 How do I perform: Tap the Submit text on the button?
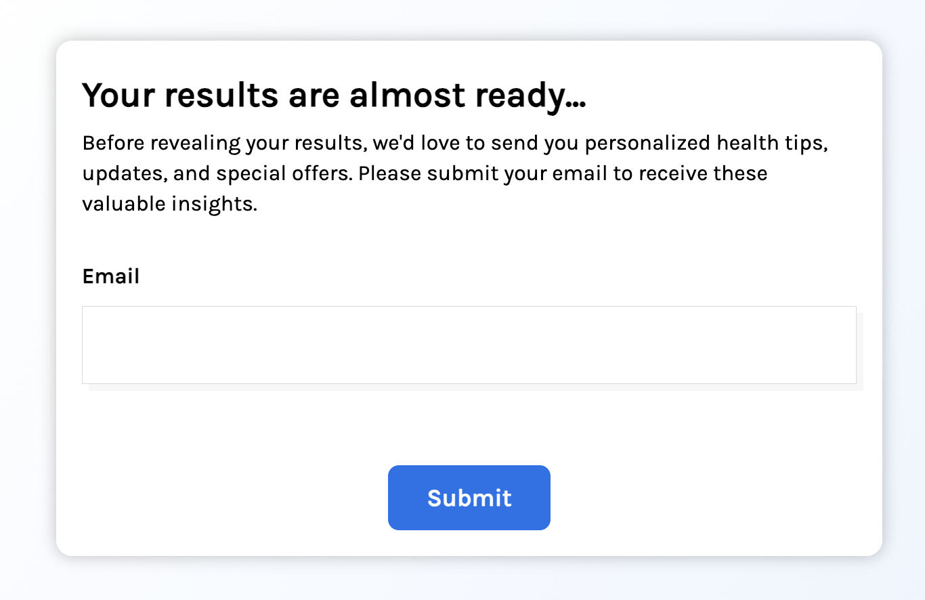(x=469, y=497)
